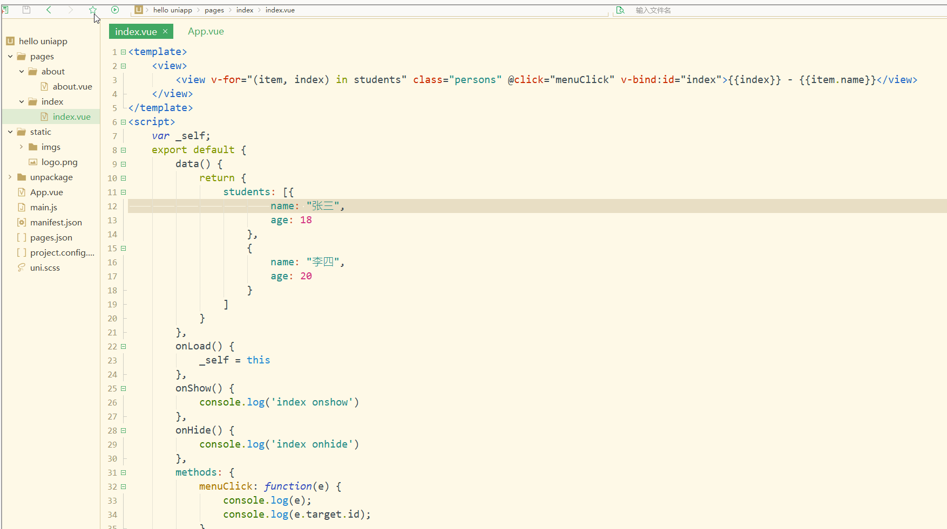Collapse the pages folder chevron
The height and width of the screenshot is (529, 947).
[x=10, y=56]
